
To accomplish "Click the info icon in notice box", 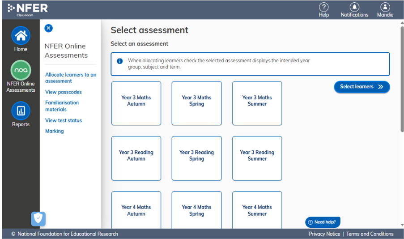I will click(119, 61).
